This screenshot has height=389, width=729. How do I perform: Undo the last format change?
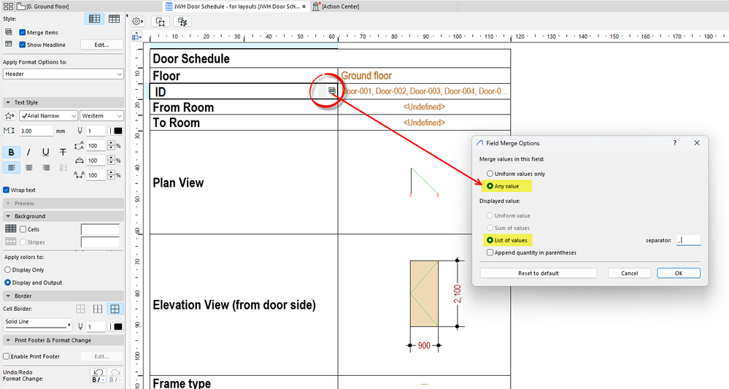tap(98, 376)
